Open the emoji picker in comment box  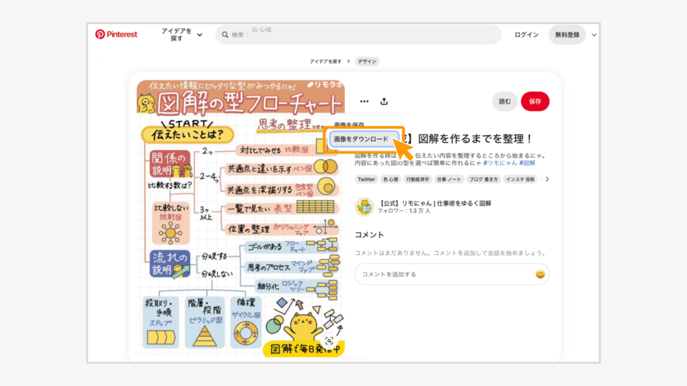(x=540, y=274)
